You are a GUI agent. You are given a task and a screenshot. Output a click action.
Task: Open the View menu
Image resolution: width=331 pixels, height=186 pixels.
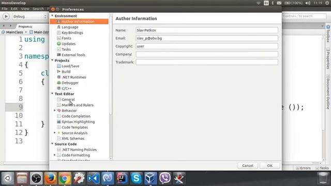pos(25,9)
